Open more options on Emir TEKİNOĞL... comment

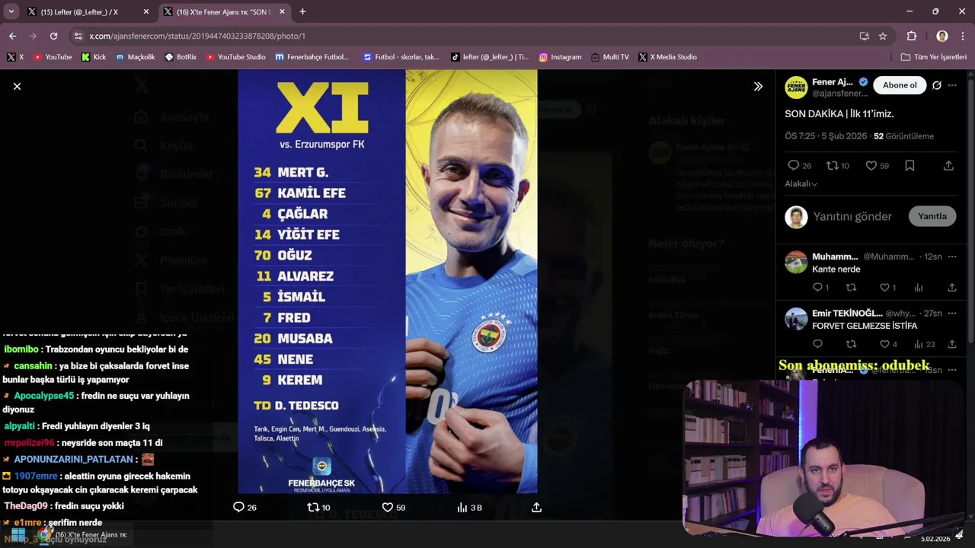point(952,313)
